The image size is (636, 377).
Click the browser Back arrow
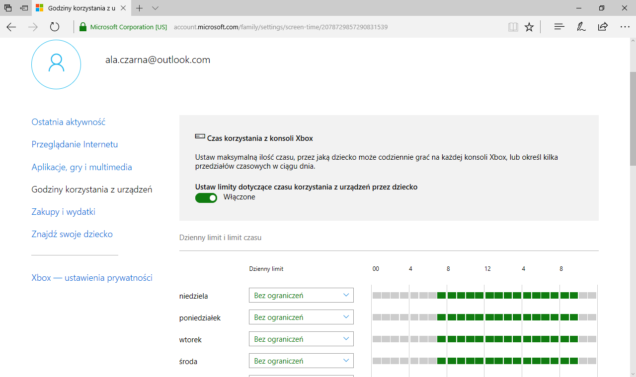(11, 27)
